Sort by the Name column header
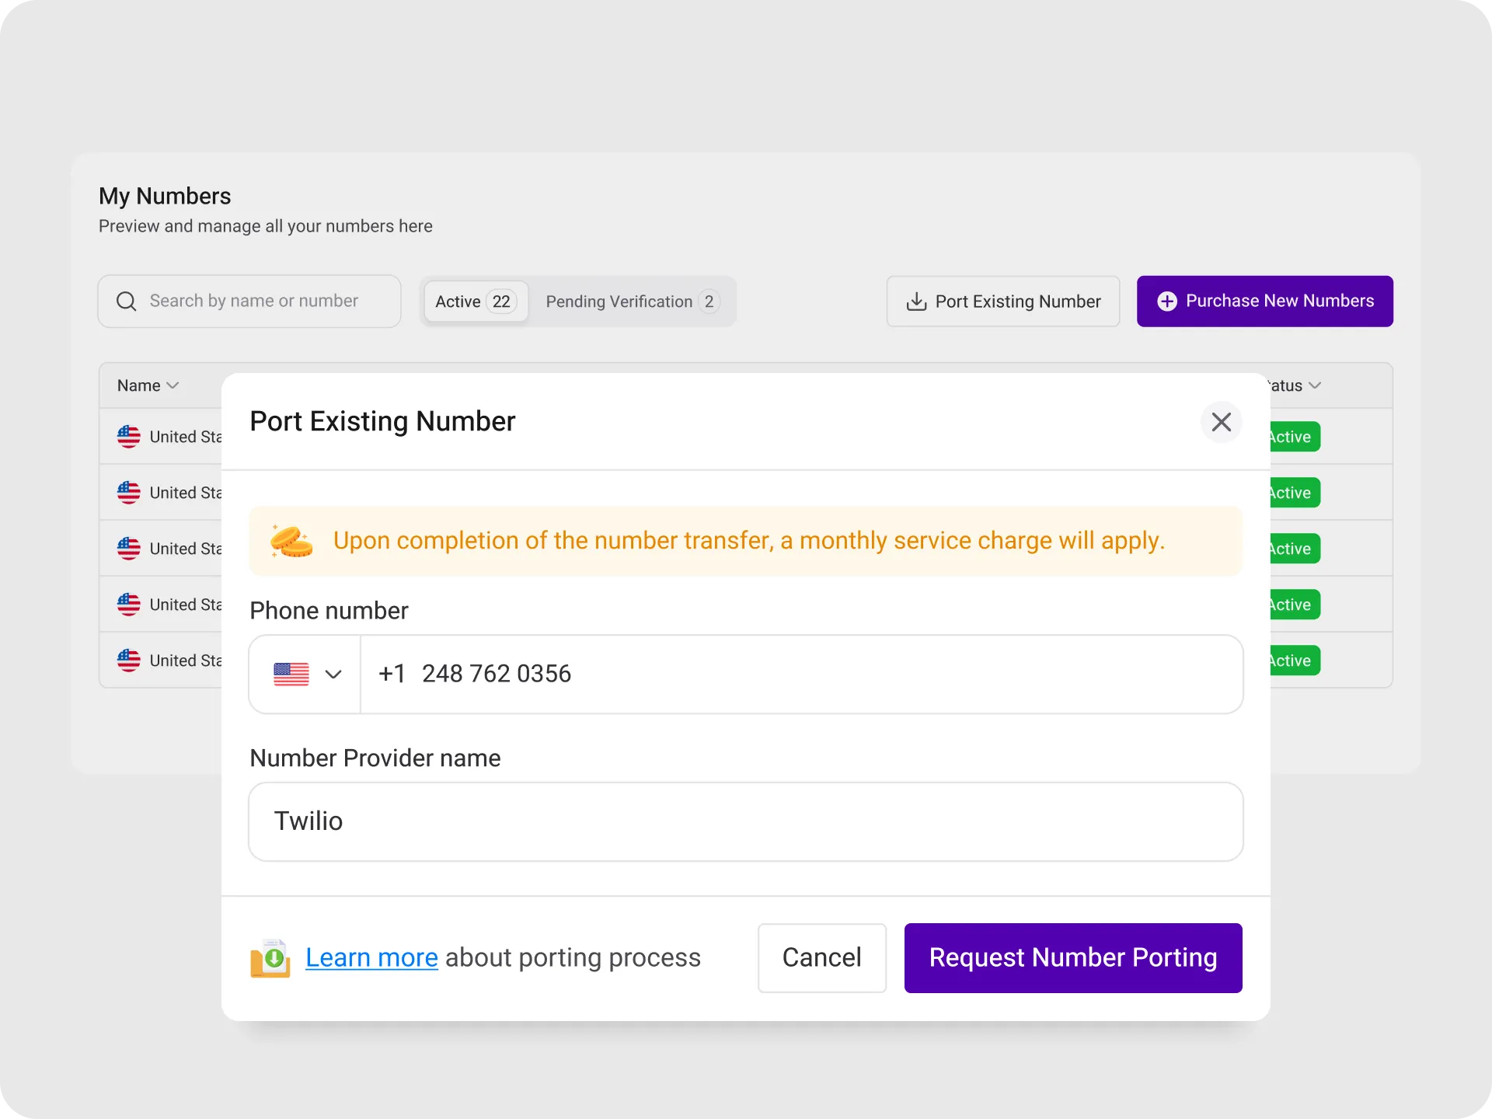 (x=148, y=385)
